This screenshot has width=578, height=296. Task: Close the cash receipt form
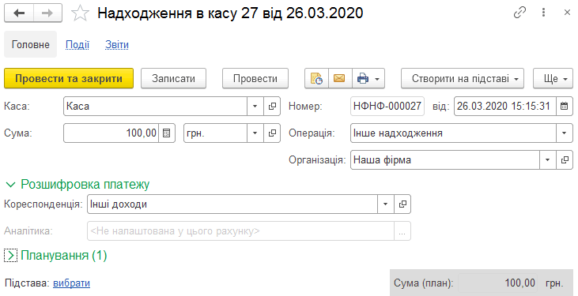click(567, 13)
